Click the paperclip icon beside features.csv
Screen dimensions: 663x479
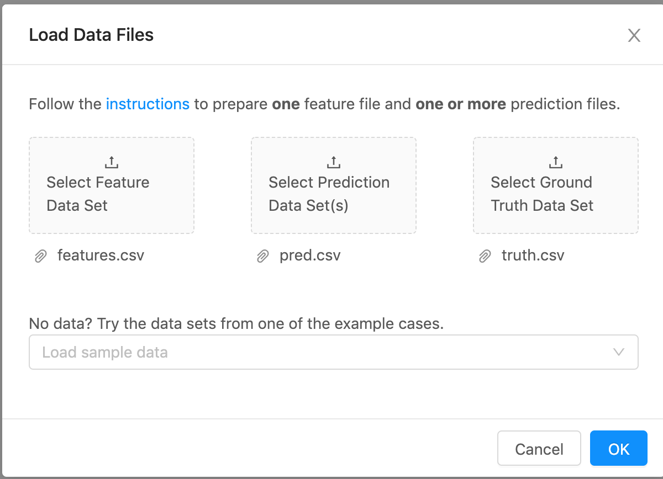pyautogui.click(x=40, y=256)
